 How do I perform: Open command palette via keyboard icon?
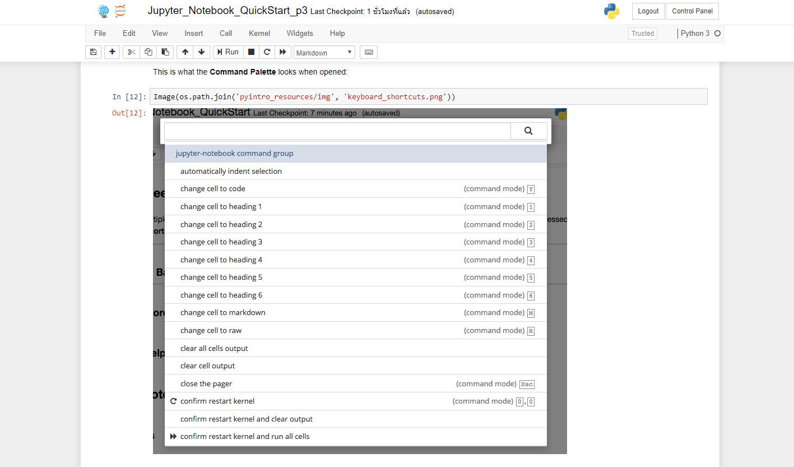click(x=368, y=52)
